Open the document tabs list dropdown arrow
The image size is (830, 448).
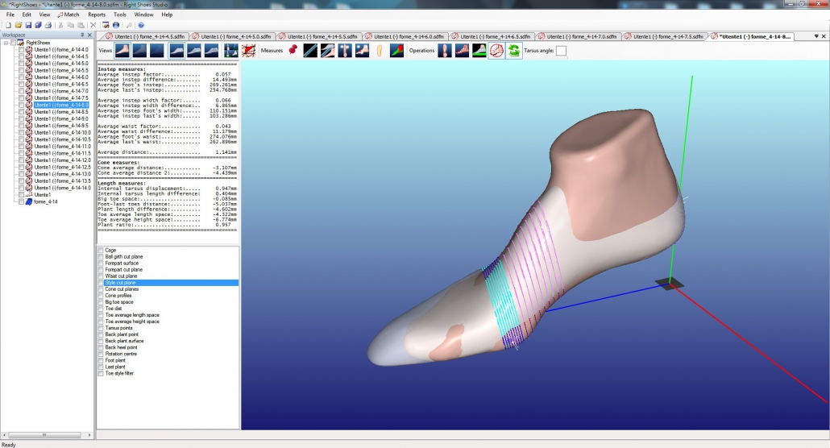[815, 36]
